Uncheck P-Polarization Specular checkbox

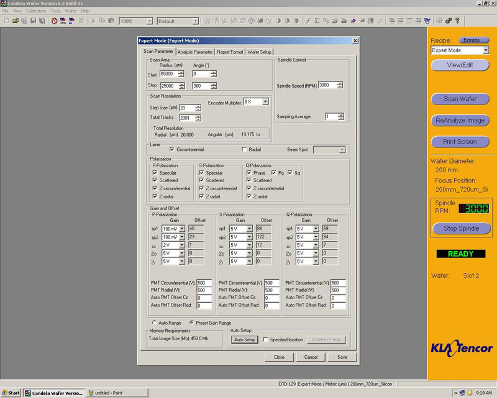[x=155, y=173]
